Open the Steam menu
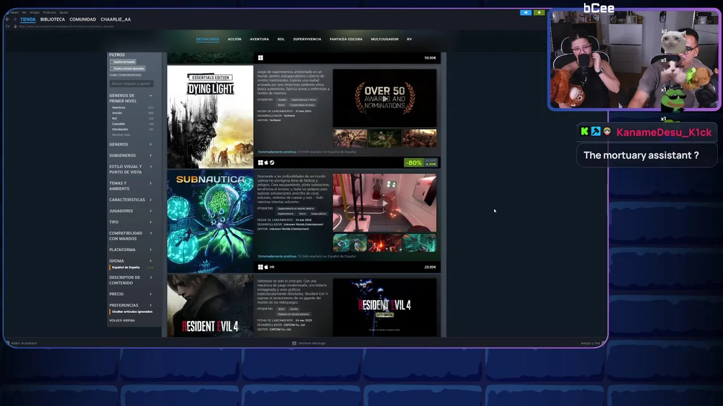This screenshot has width=723, height=406. 14,12
